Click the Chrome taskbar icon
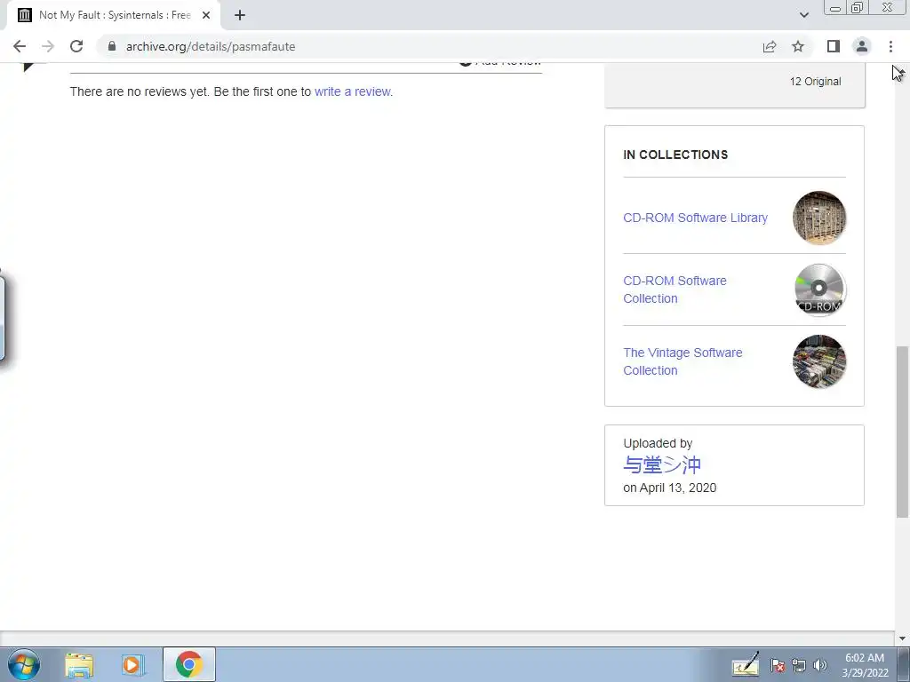Viewport: 910px width, 682px height. [x=189, y=664]
